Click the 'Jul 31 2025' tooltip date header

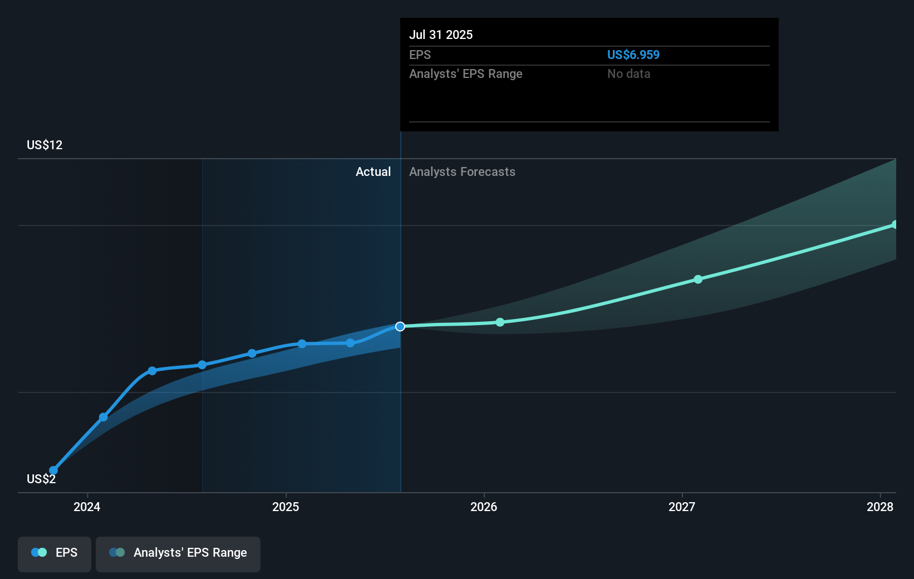[x=441, y=35]
